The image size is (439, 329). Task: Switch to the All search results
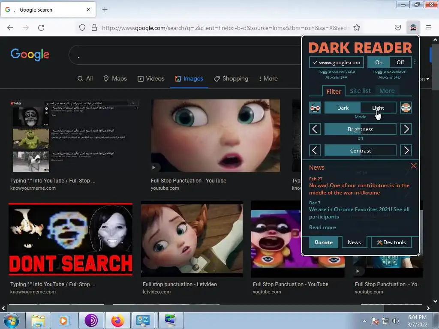pyautogui.click(x=85, y=79)
